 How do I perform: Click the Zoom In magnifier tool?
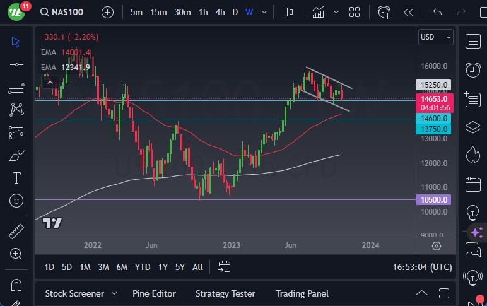pos(16,254)
